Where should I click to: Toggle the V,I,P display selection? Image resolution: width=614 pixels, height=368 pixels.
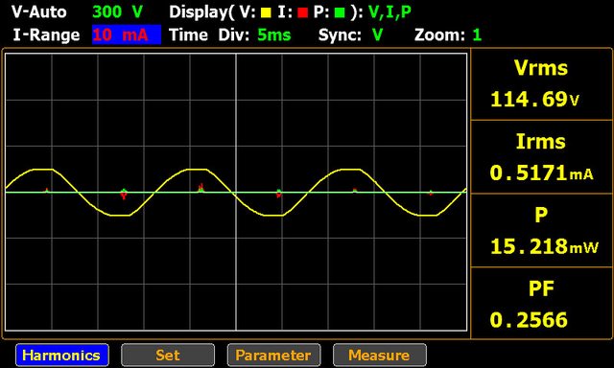tap(390, 12)
